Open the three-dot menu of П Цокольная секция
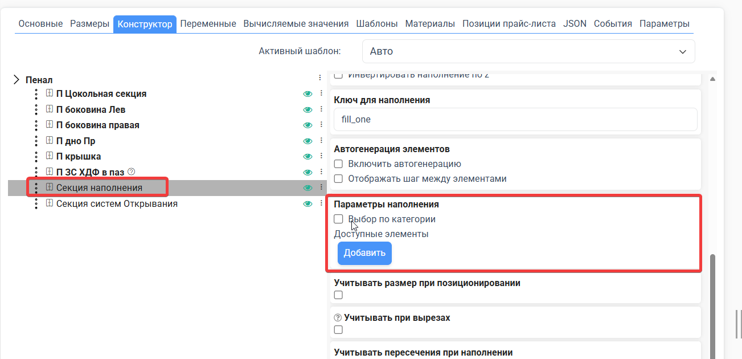The width and height of the screenshot is (742, 359). point(321,93)
